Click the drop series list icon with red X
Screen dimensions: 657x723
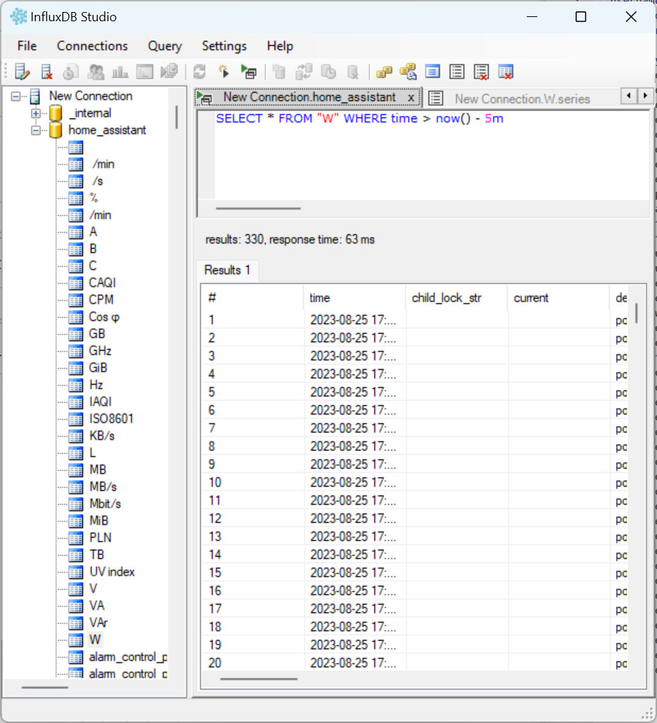[481, 72]
